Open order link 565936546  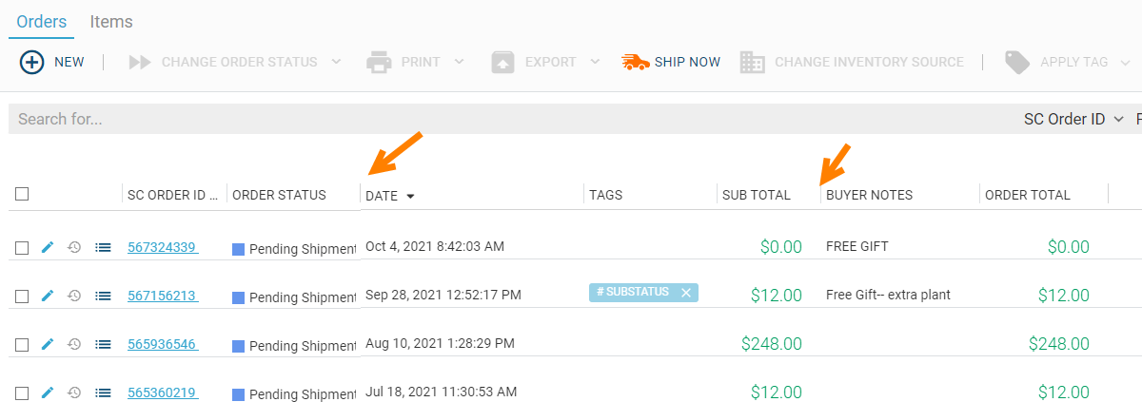(x=163, y=344)
